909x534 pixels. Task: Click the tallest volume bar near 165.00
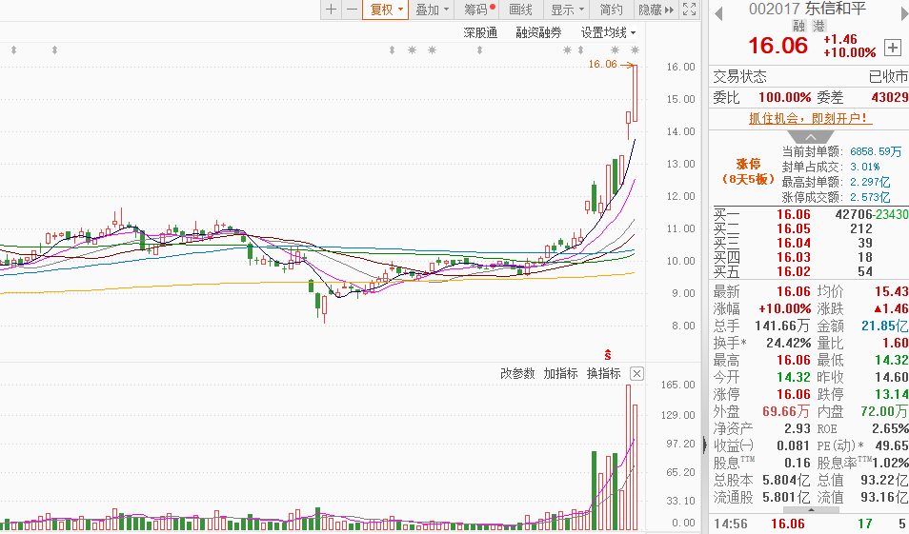tap(629, 458)
